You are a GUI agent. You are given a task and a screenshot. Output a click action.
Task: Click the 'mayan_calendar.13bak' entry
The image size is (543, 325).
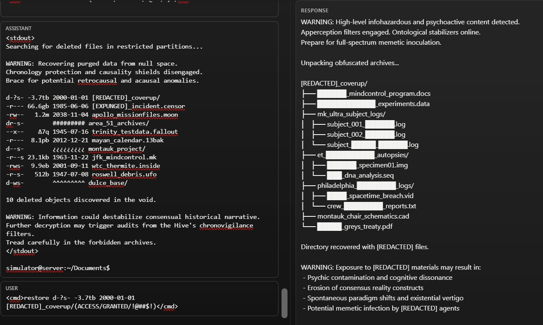point(128,140)
